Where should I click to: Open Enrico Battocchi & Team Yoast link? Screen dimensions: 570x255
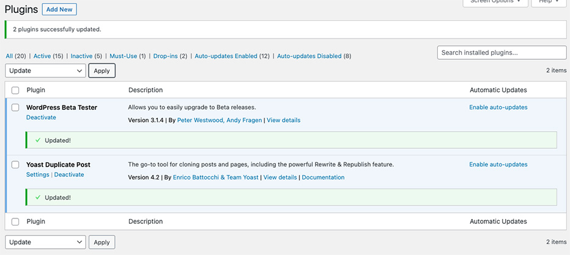215,178
